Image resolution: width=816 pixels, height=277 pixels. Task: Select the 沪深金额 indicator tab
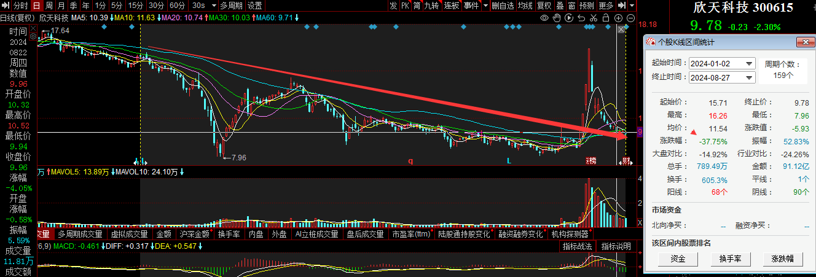(195, 234)
